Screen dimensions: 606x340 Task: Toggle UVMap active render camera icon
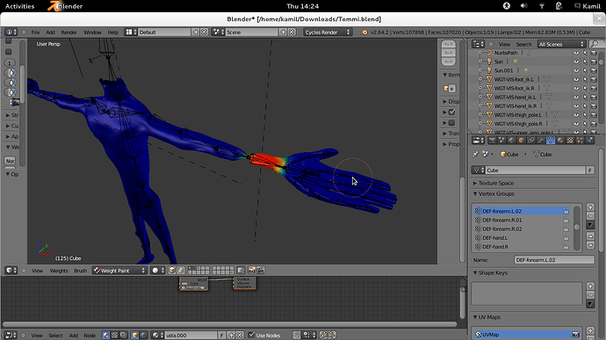click(x=575, y=334)
